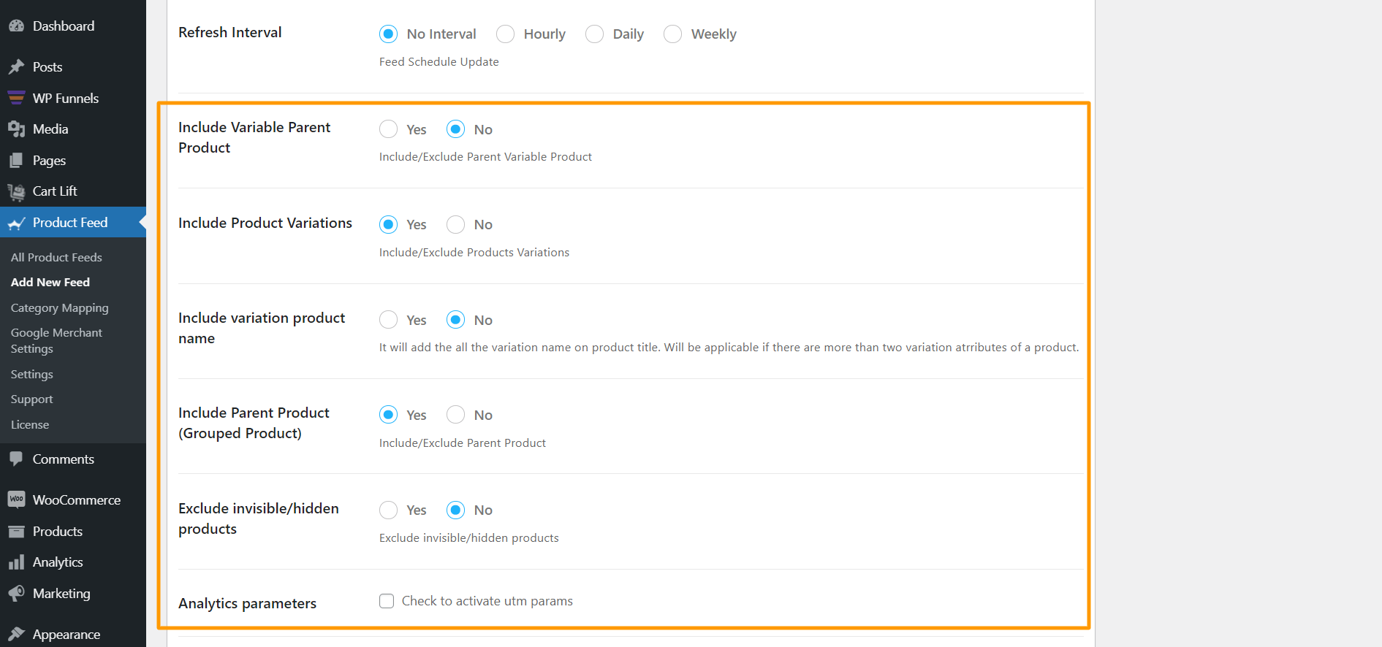This screenshot has width=1382, height=647.
Task: Open Cart Lift menu item
Action: pyautogui.click(x=73, y=191)
